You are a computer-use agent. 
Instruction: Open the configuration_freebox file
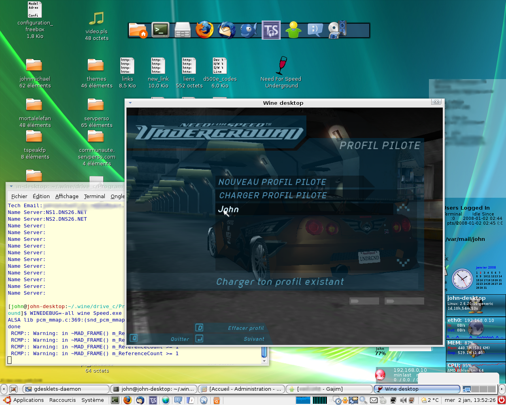[x=35, y=21]
